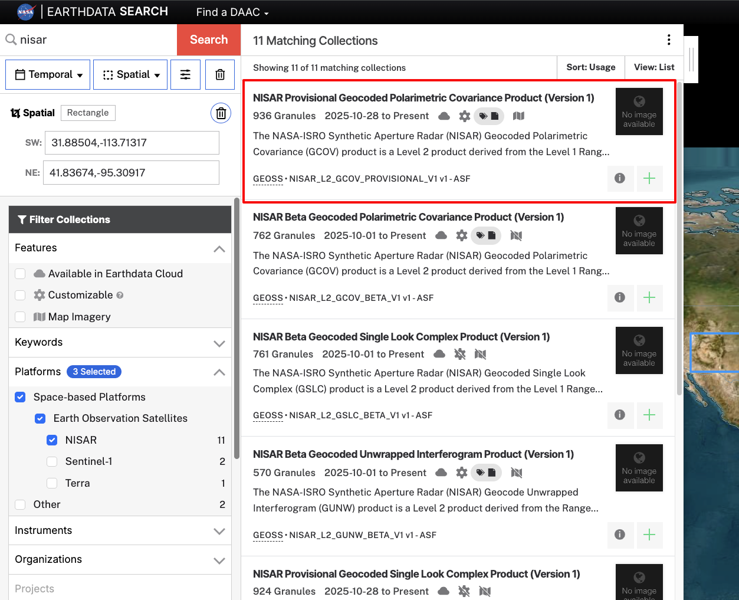
Task: Add NISAR_L2_GUNW_BETA_V1 to project
Action: tap(649, 535)
